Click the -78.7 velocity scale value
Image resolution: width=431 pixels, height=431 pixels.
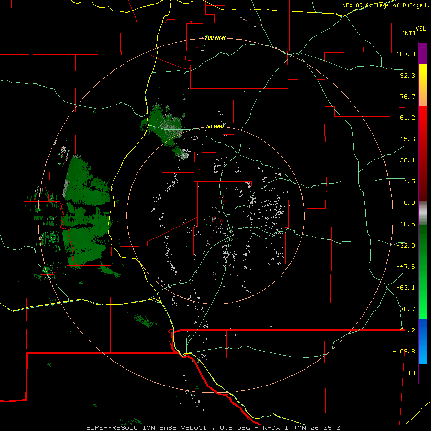pyautogui.click(x=406, y=309)
